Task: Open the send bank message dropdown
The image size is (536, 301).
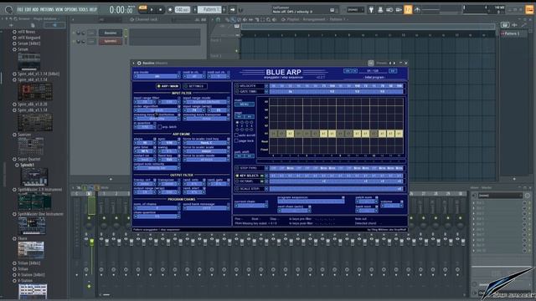Action: pos(206,208)
